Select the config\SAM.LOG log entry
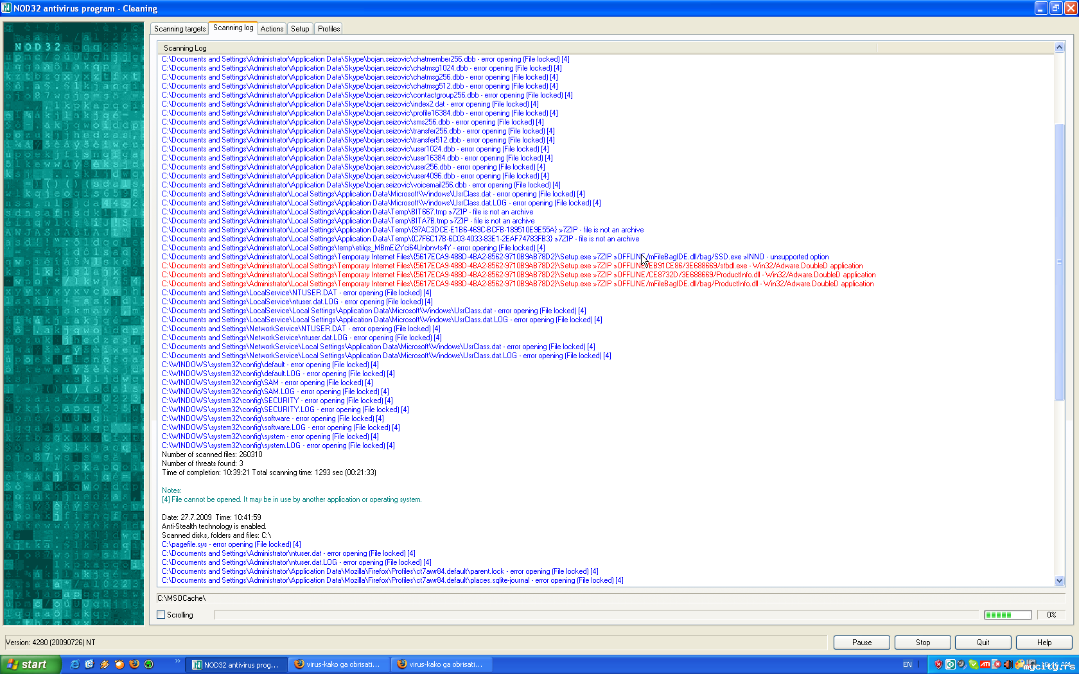 (x=275, y=392)
